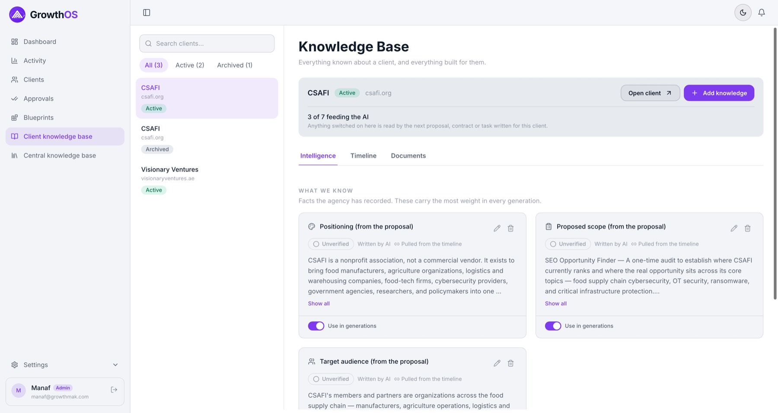Click the log out icon beside Manaf

(114, 390)
